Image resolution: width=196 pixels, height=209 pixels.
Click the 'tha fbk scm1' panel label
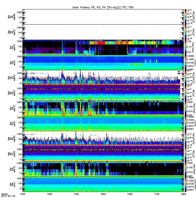(13, 62)
